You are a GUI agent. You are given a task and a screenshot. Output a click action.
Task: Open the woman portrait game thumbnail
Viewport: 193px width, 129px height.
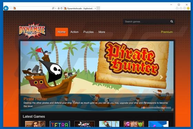pos(35,124)
